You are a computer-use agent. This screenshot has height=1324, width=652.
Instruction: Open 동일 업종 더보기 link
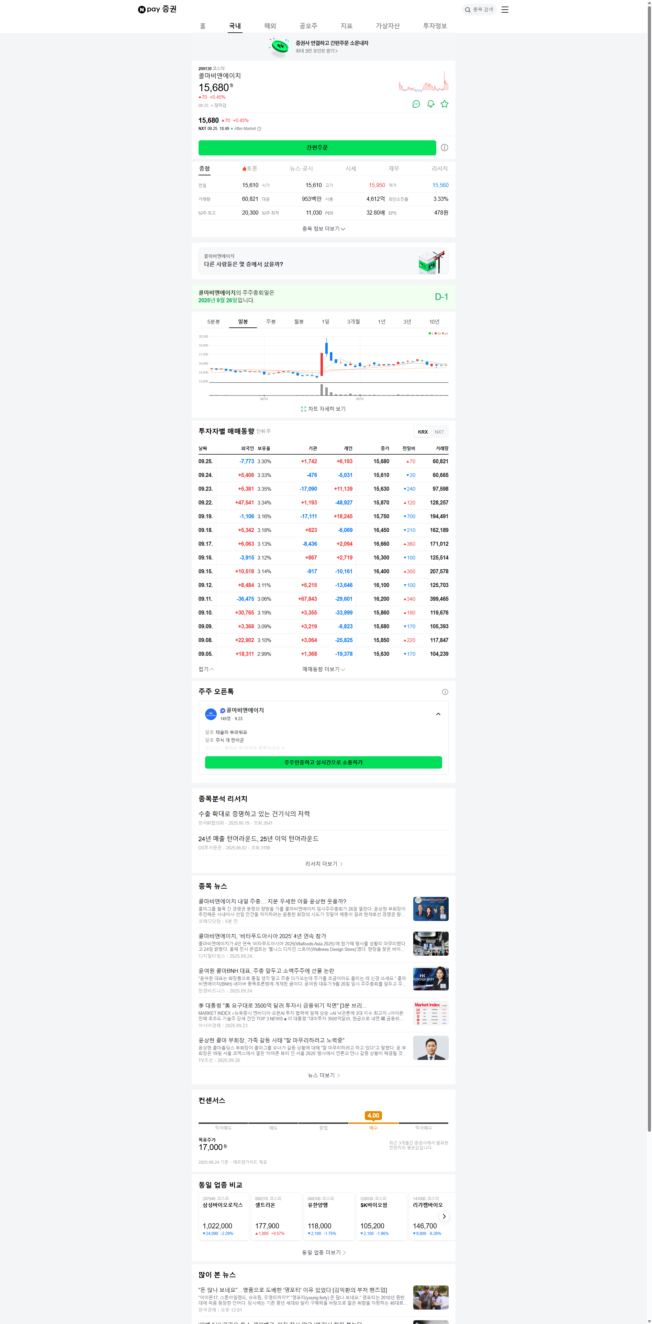[x=324, y=1252]
